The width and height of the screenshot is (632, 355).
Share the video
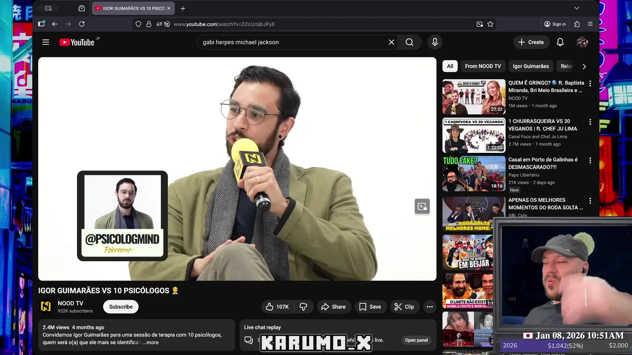point(333,307)
